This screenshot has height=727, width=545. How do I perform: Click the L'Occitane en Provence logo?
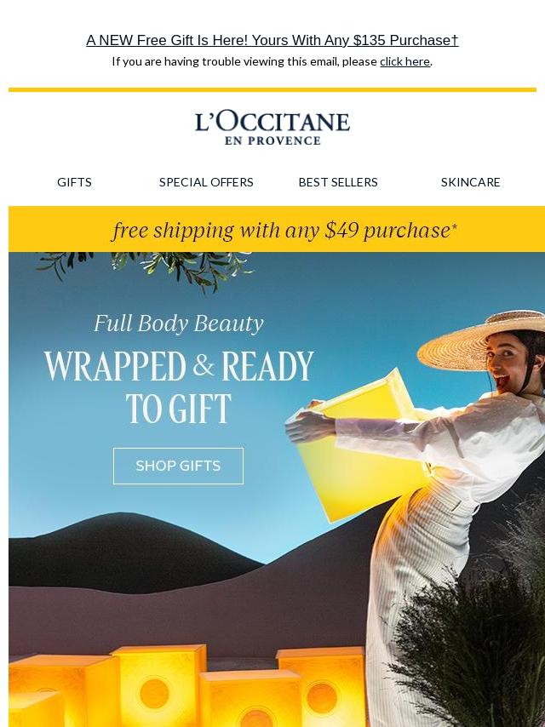pos(272,129)
